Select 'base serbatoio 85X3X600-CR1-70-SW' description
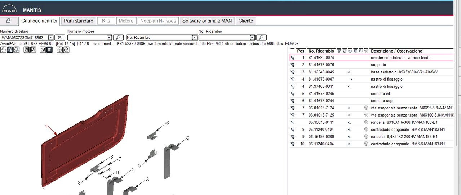This screenshot has height=195, width=461. point(404,72)
